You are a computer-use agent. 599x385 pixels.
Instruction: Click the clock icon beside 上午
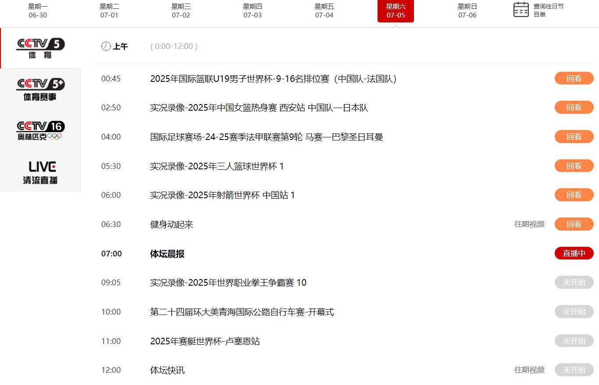(106, 46)
